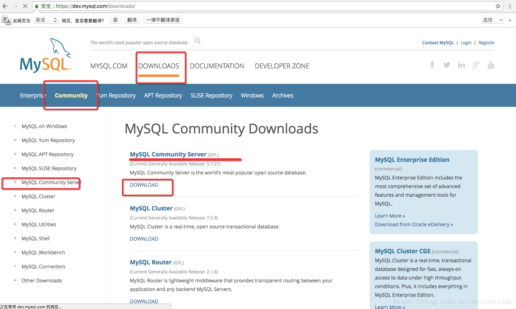Switch to the Windows tab

click(x=252, y=95)
